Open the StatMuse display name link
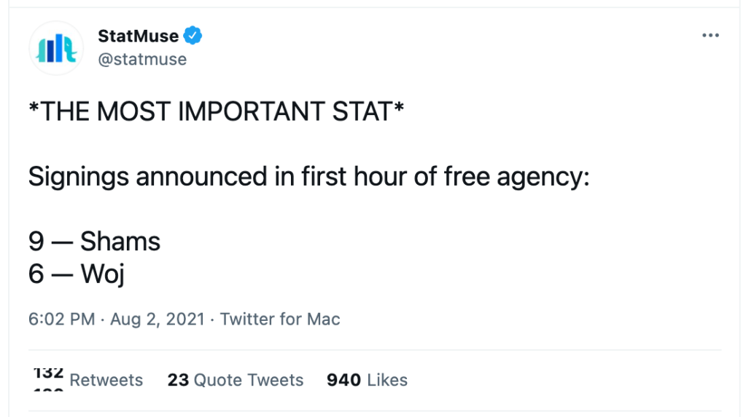This screenshot has width=746, height=417. coord(139,35)
